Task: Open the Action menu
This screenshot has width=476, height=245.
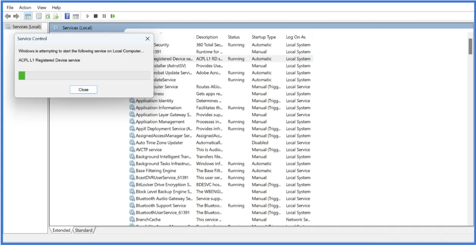Action: (25, 8)
